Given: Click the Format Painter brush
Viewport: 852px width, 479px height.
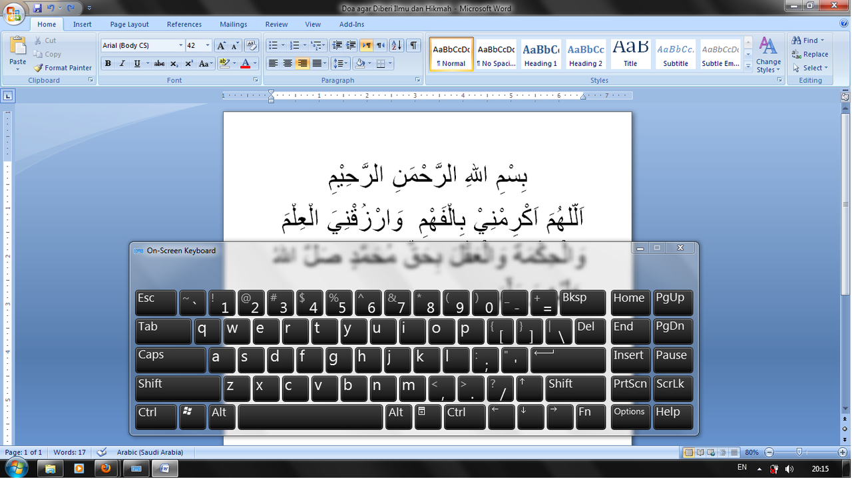Looking at the screenshot, I should point(39,68).
